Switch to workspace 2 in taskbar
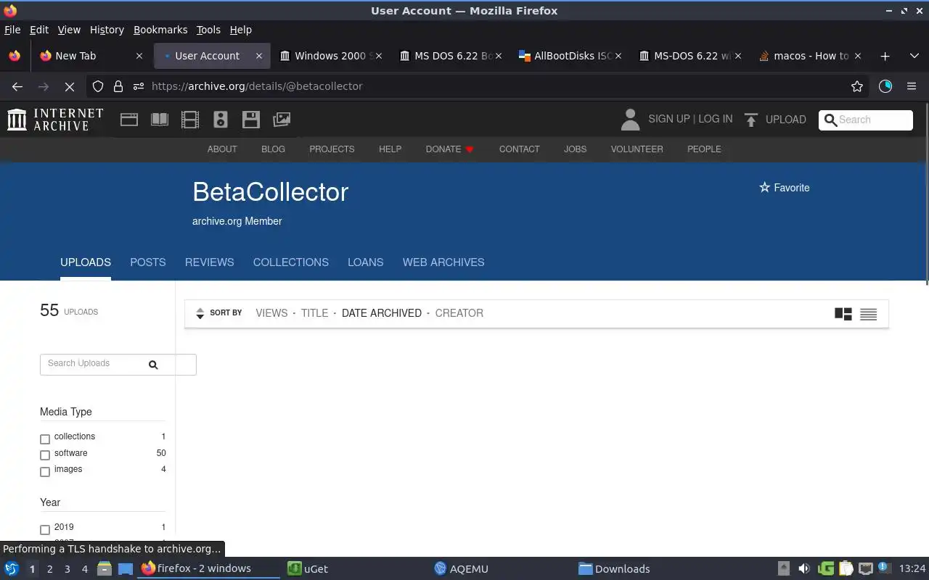 [49, 569]
